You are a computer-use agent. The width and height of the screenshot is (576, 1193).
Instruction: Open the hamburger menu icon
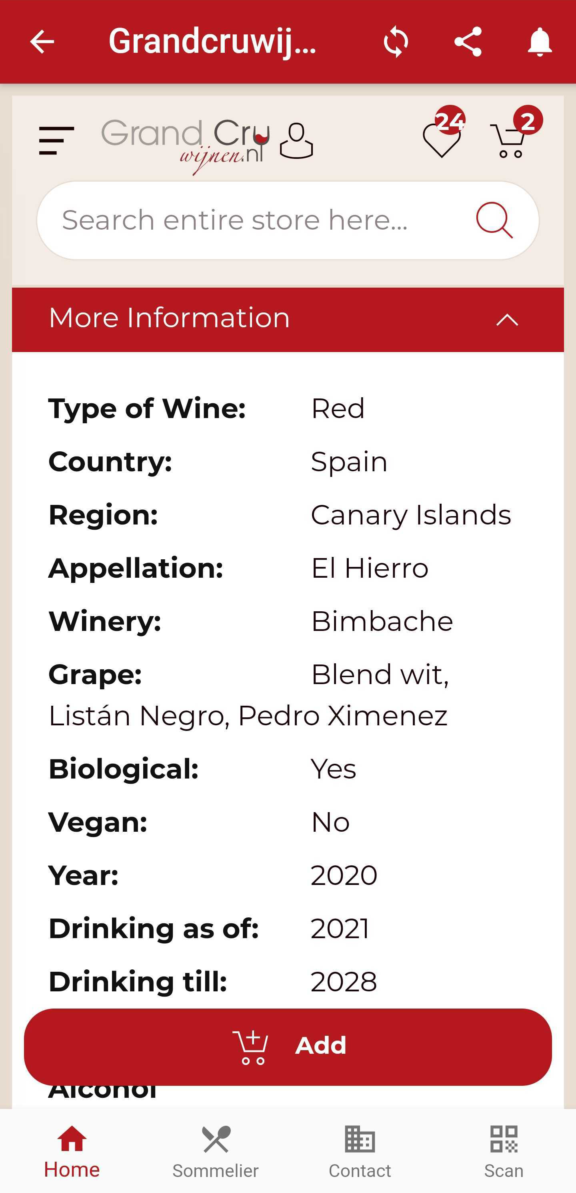56,140
